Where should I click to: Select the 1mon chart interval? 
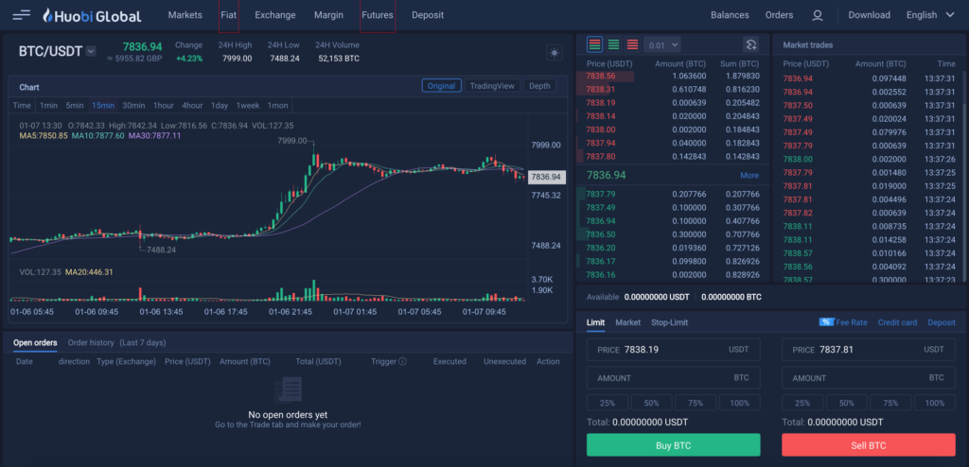click(277, 105)
